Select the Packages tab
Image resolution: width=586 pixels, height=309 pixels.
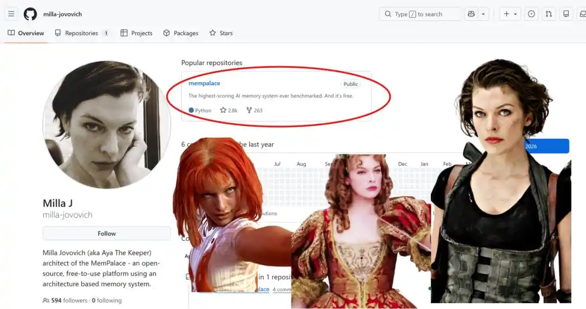[181, 33]
